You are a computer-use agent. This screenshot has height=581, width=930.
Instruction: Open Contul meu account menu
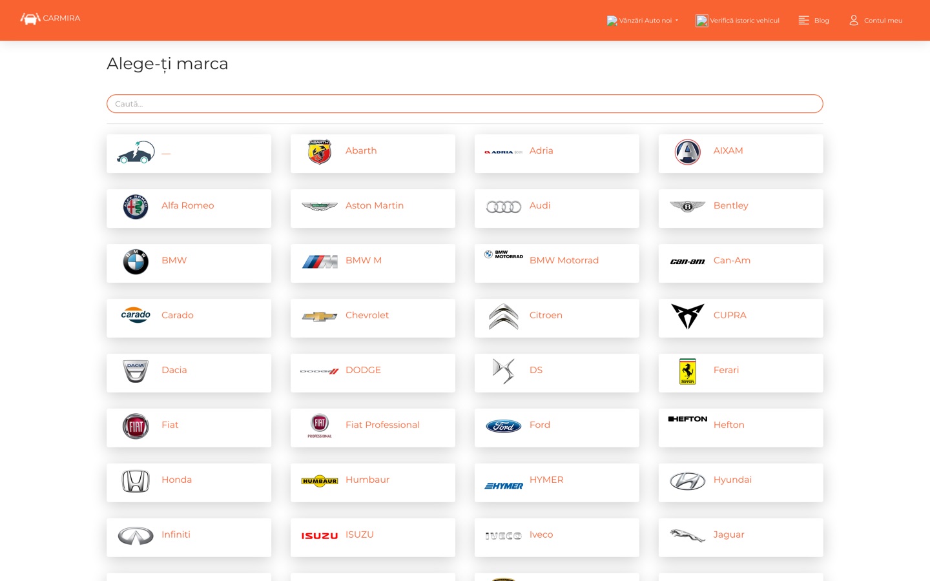(x=876, y=21)
